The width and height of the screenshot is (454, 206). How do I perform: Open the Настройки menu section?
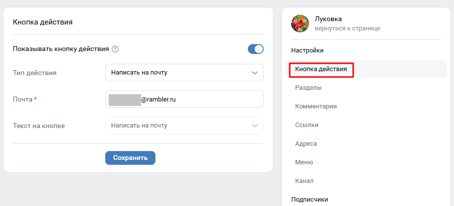(307, 51)
